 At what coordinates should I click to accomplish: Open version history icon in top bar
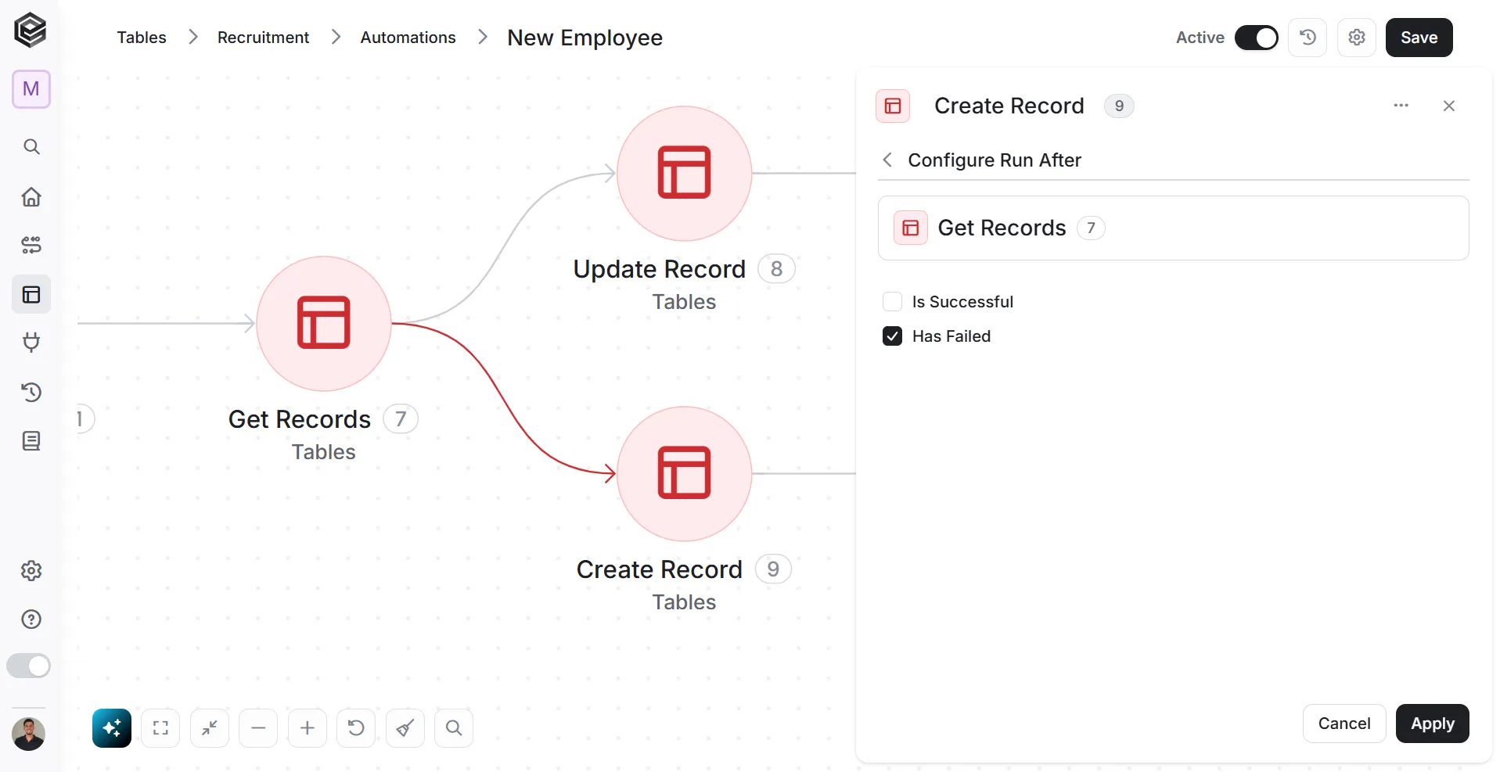point(1308,38)
